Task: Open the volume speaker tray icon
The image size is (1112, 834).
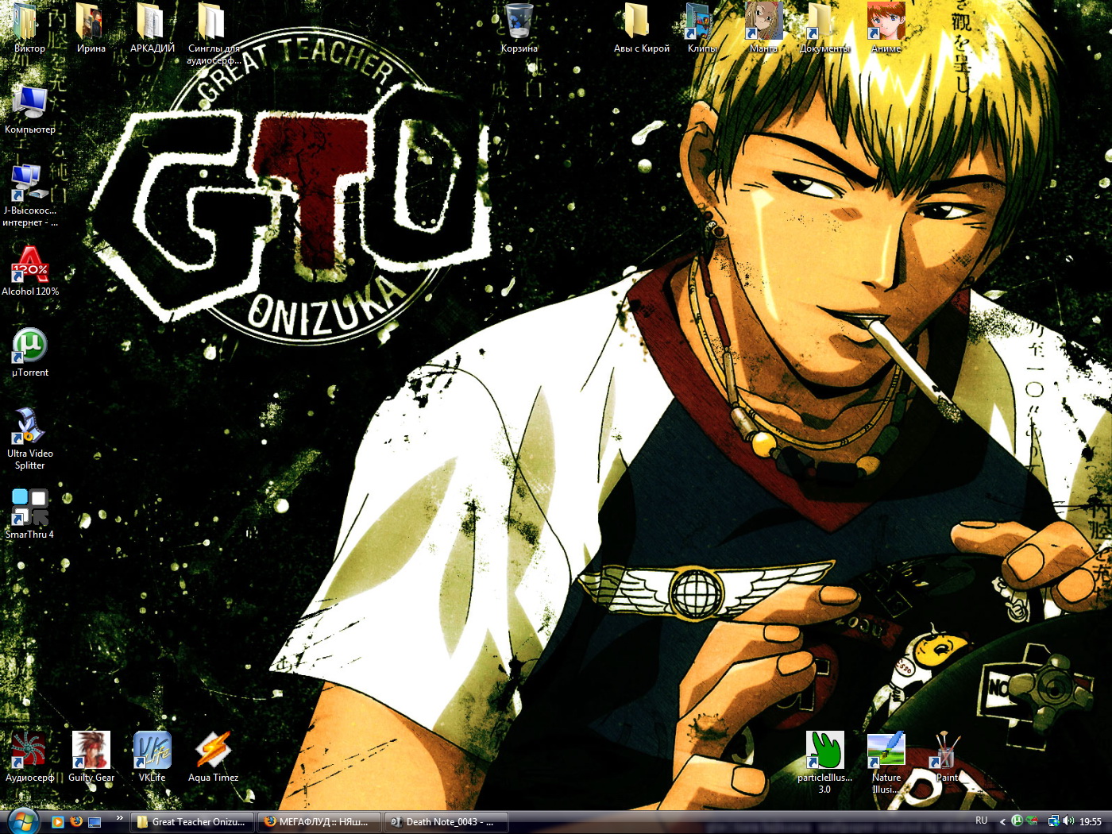Action: coord(1068,821)
